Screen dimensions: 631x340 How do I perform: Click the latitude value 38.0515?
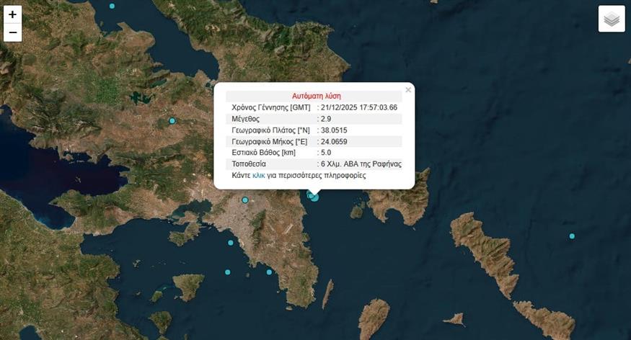[334, 130]
